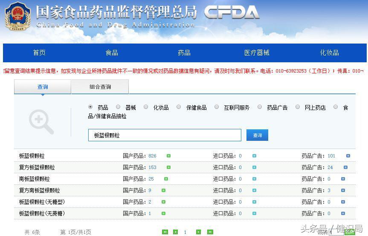The image size is (368, 236).
Task: Click the 第 1页/共1页 page indicator
Action: [75, 232]
